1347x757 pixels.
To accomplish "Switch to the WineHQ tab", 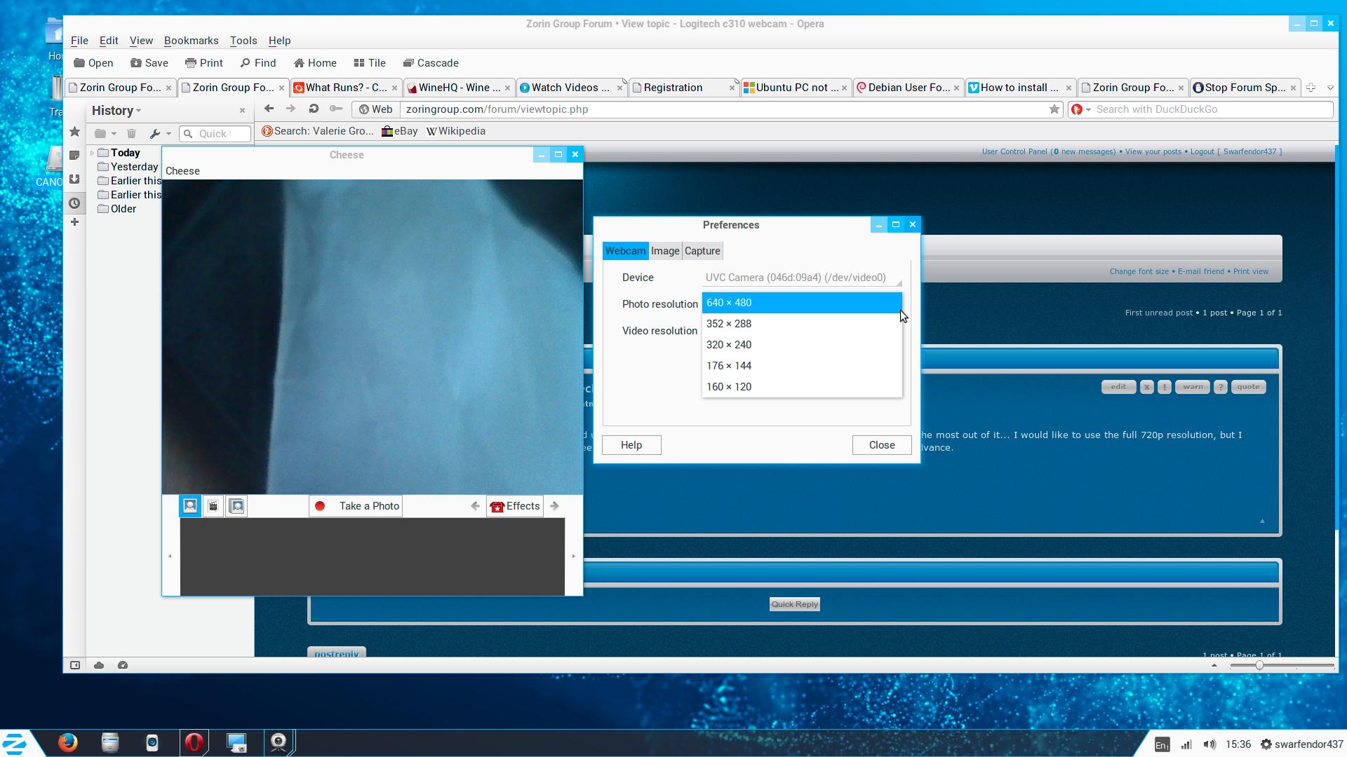I will pos(460,88).
